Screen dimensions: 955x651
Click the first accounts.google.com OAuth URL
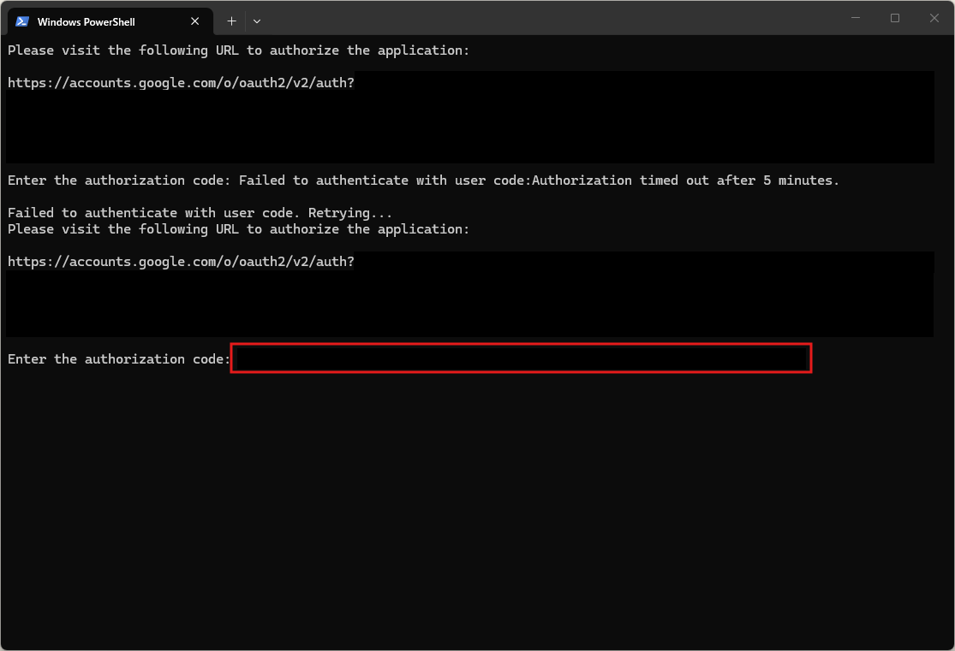[x=181, y=83]
